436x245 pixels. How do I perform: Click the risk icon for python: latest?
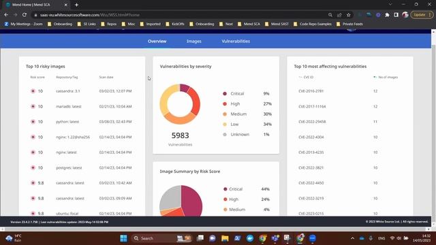33,122
